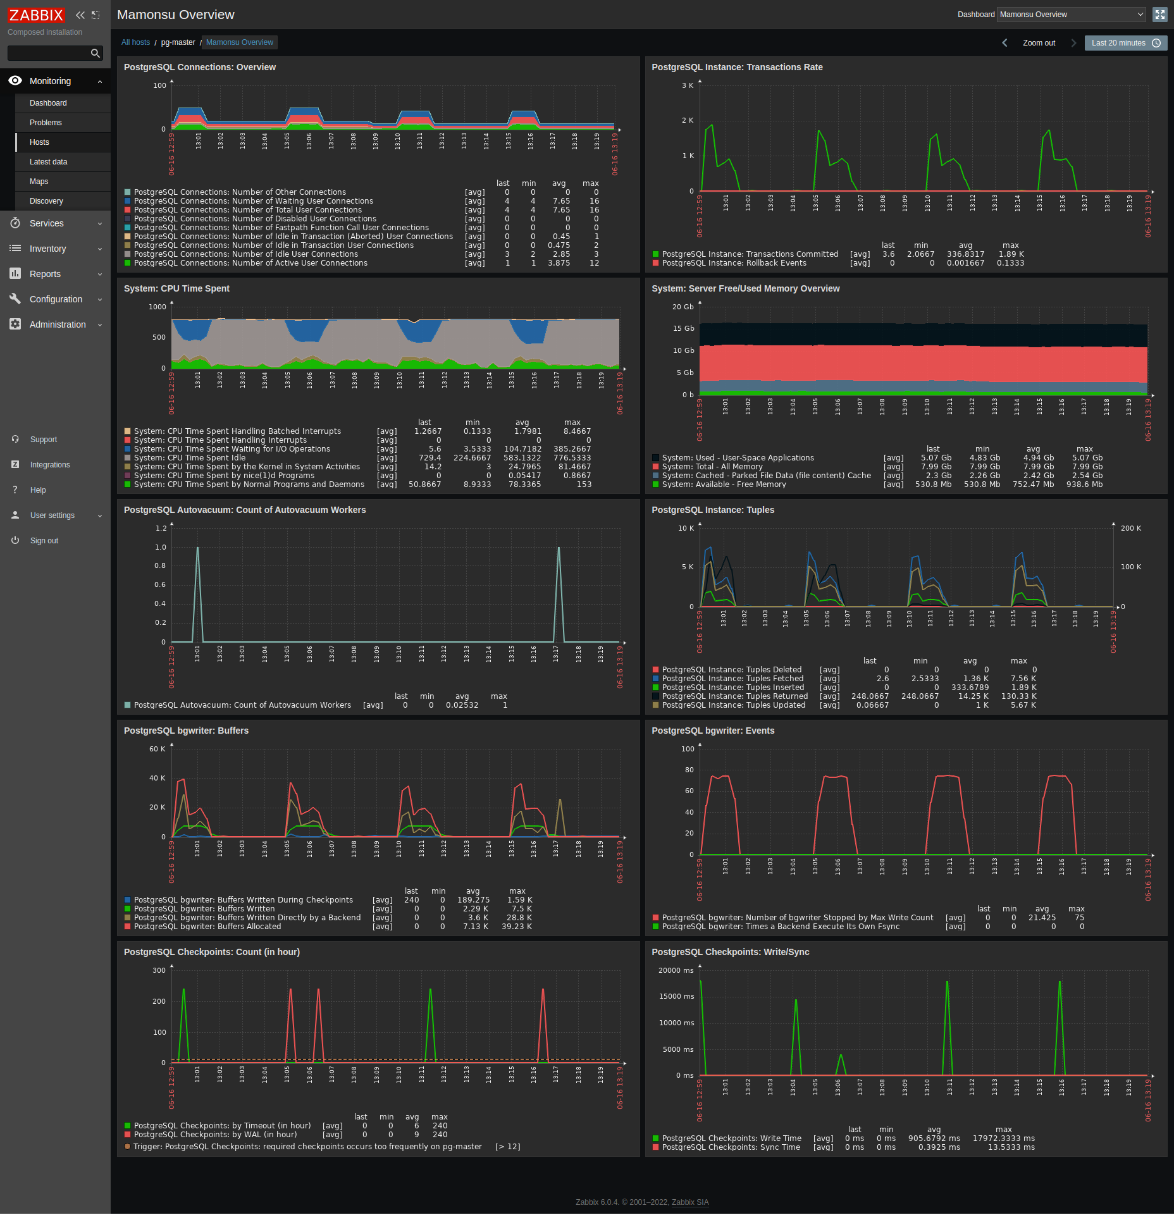This screenshot has width=1174, height=1215.
Task: Click the Sign out power icon
Action: [x=15, y=540]
